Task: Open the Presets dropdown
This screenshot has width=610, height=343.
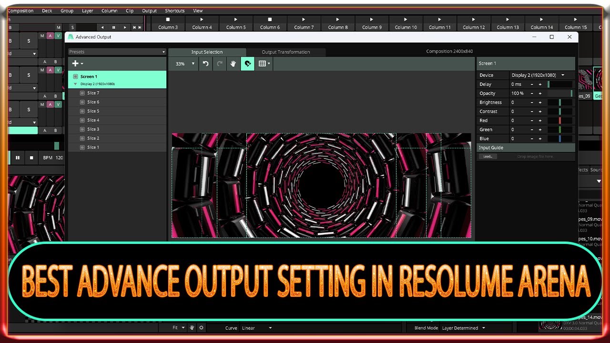Action: (x=117, y=52)
